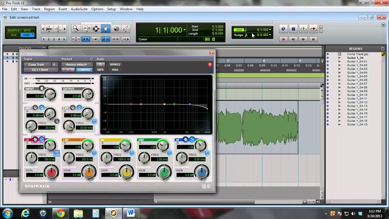Open the Options menu
The height and width of the screenshot is (219, 389).
97,9
